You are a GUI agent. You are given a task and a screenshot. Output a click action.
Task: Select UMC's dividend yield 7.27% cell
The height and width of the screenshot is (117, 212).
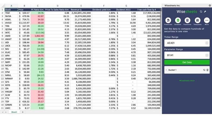(x=104, y=108)
